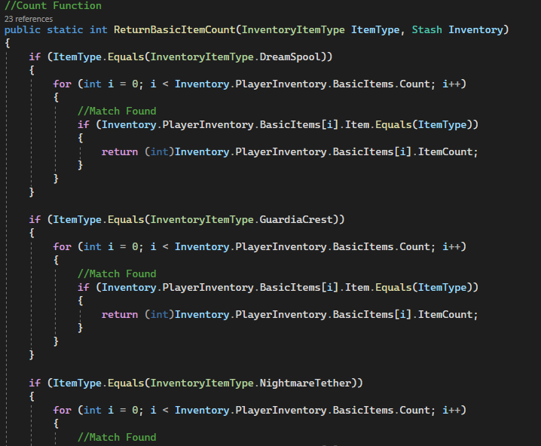Open the 23 references CodeLens link
Screen dimensions: 541x446
click(x=29, y=19)
